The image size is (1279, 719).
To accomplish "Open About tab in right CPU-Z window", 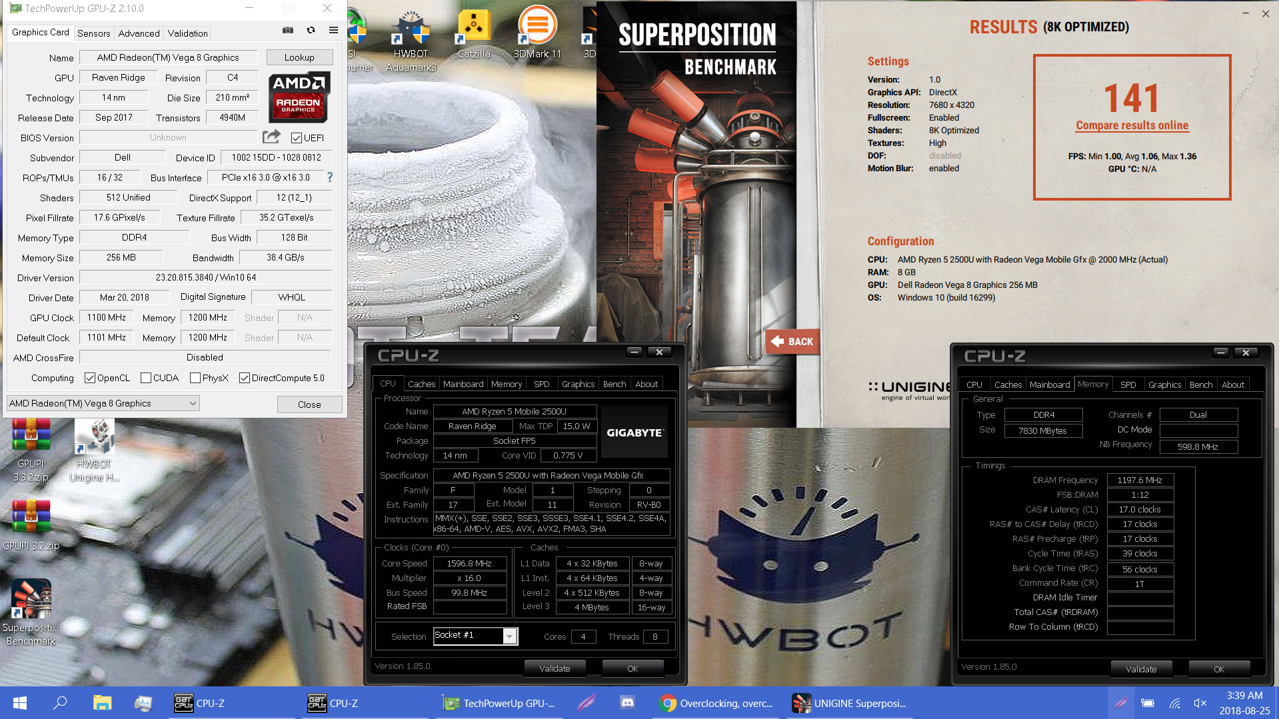I will click(x=1232, y=384).
